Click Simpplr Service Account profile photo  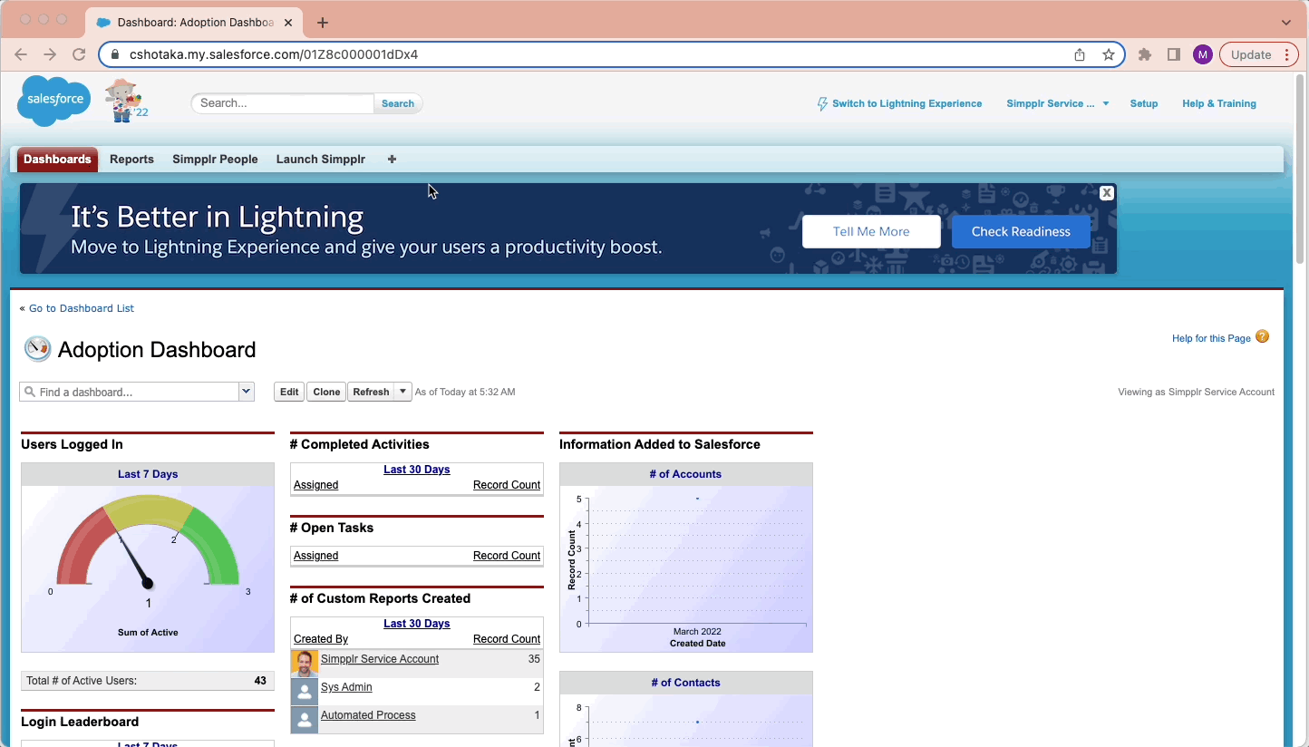305,664
